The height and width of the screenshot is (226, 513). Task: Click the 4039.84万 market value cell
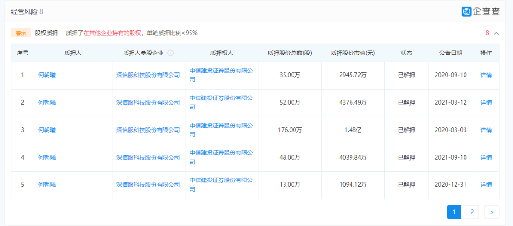click(352, 157)
